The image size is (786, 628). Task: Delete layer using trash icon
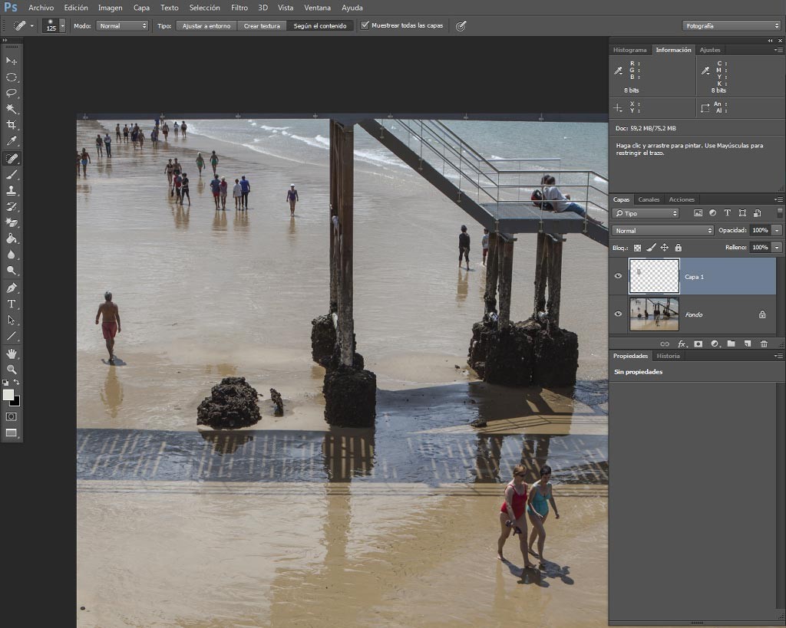(x=764, y=344)
